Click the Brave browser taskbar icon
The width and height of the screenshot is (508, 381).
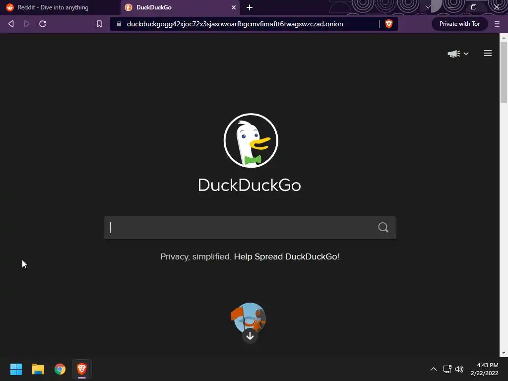(x=82, y=369)
